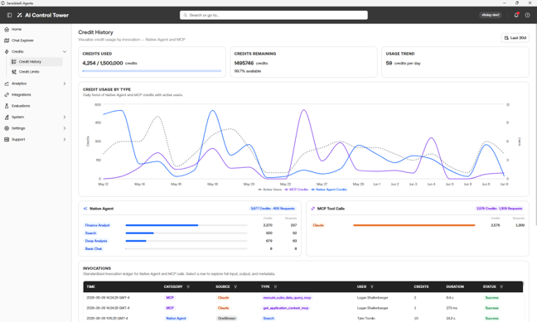The height and width of the screenshot is (322, 537).
Task: Sort table by DURATION column header
Action: pos(455,286)
